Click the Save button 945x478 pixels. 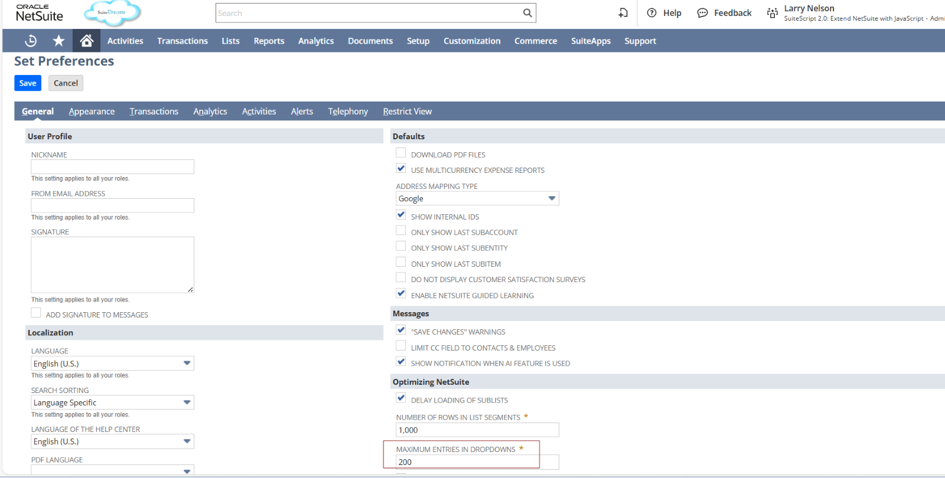coord(28,83)
